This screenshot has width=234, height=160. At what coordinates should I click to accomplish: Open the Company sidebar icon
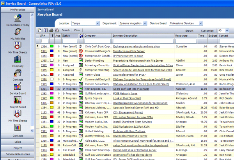click(18, 59)
